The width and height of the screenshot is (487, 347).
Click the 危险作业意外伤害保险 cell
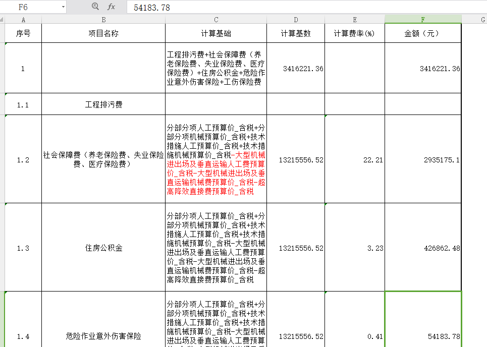coord(103,319)
